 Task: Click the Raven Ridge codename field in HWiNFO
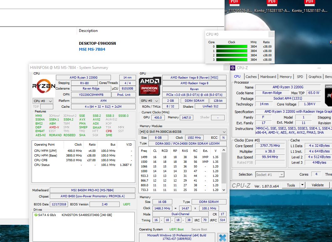pos(91,89)
